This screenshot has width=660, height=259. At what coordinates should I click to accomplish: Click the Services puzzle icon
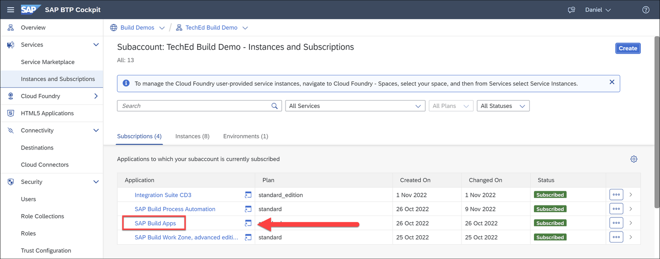[x=11, y=45]
